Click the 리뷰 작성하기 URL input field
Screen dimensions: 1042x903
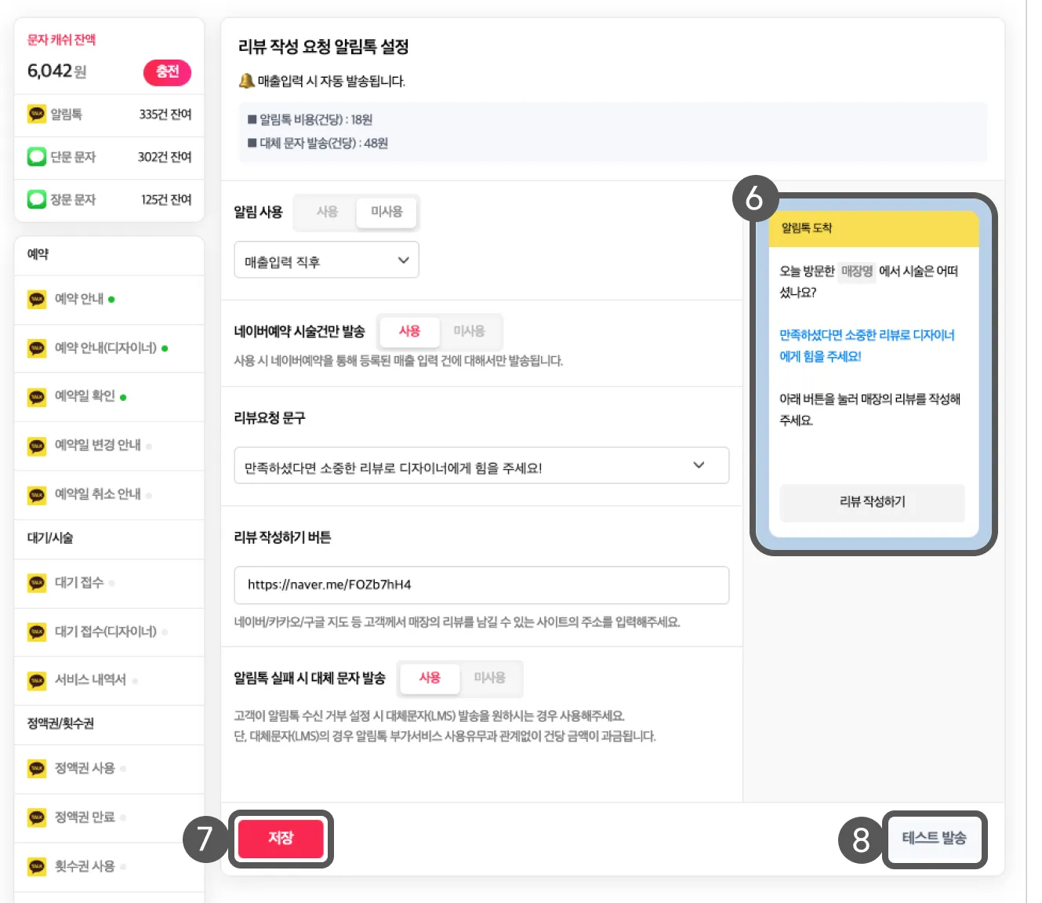[481, 585]
